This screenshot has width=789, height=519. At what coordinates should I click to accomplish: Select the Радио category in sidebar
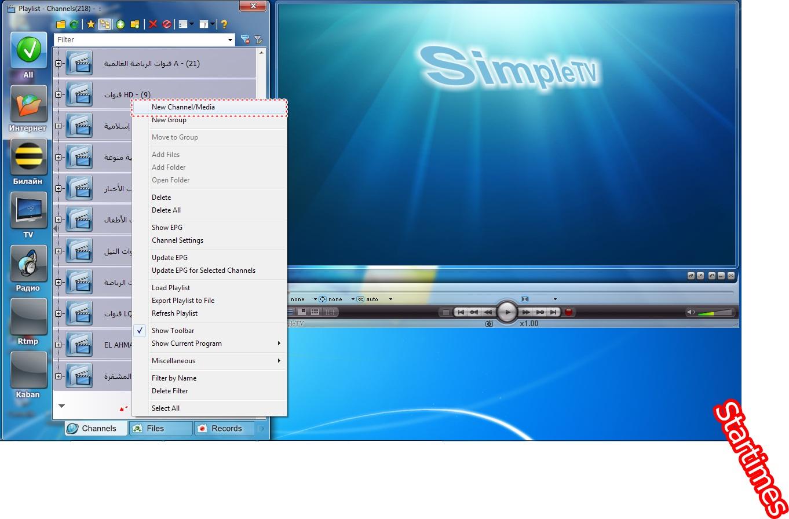pos(28,269)
